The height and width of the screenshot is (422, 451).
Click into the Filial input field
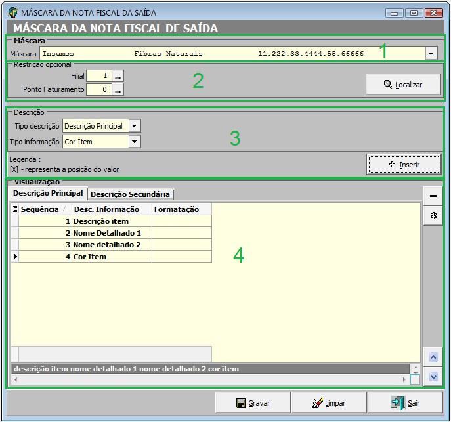point(98,76)
